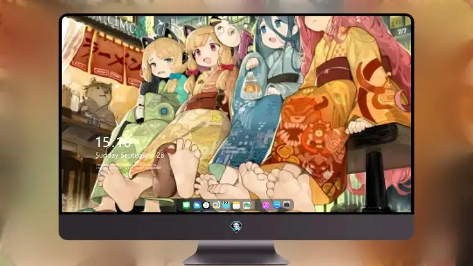Open the Weather app in dock
This screenshot has width=473, height=266.
point(196,205)
